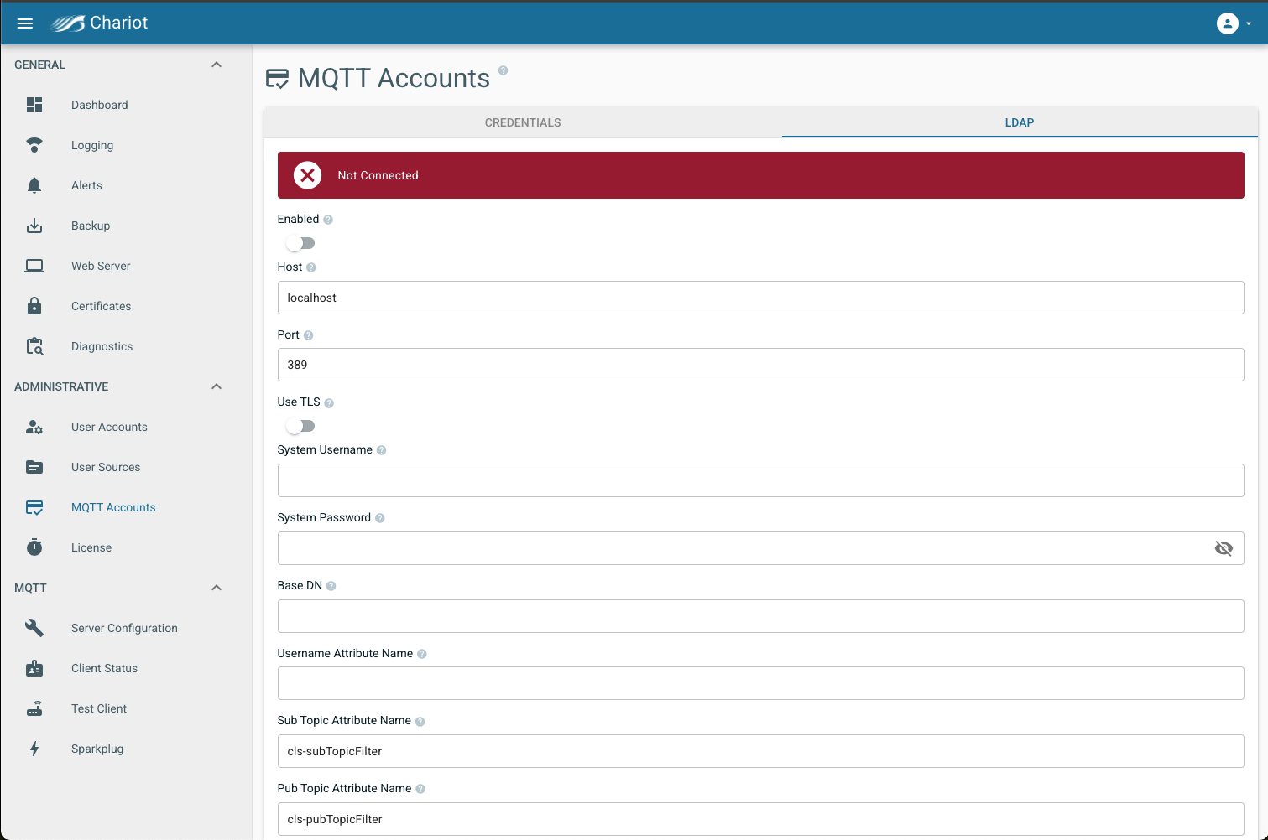Image resolution: width=1268 pixels, height=840 pixels.
Task: Open Web Server settings
Action: pos(101,266)
